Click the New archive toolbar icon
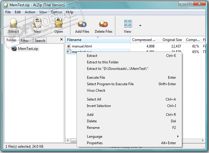 pyautogui.click(x=37, y=23)
